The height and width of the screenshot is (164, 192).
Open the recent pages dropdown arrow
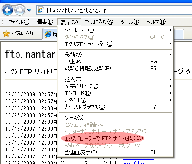coord(29,10)
